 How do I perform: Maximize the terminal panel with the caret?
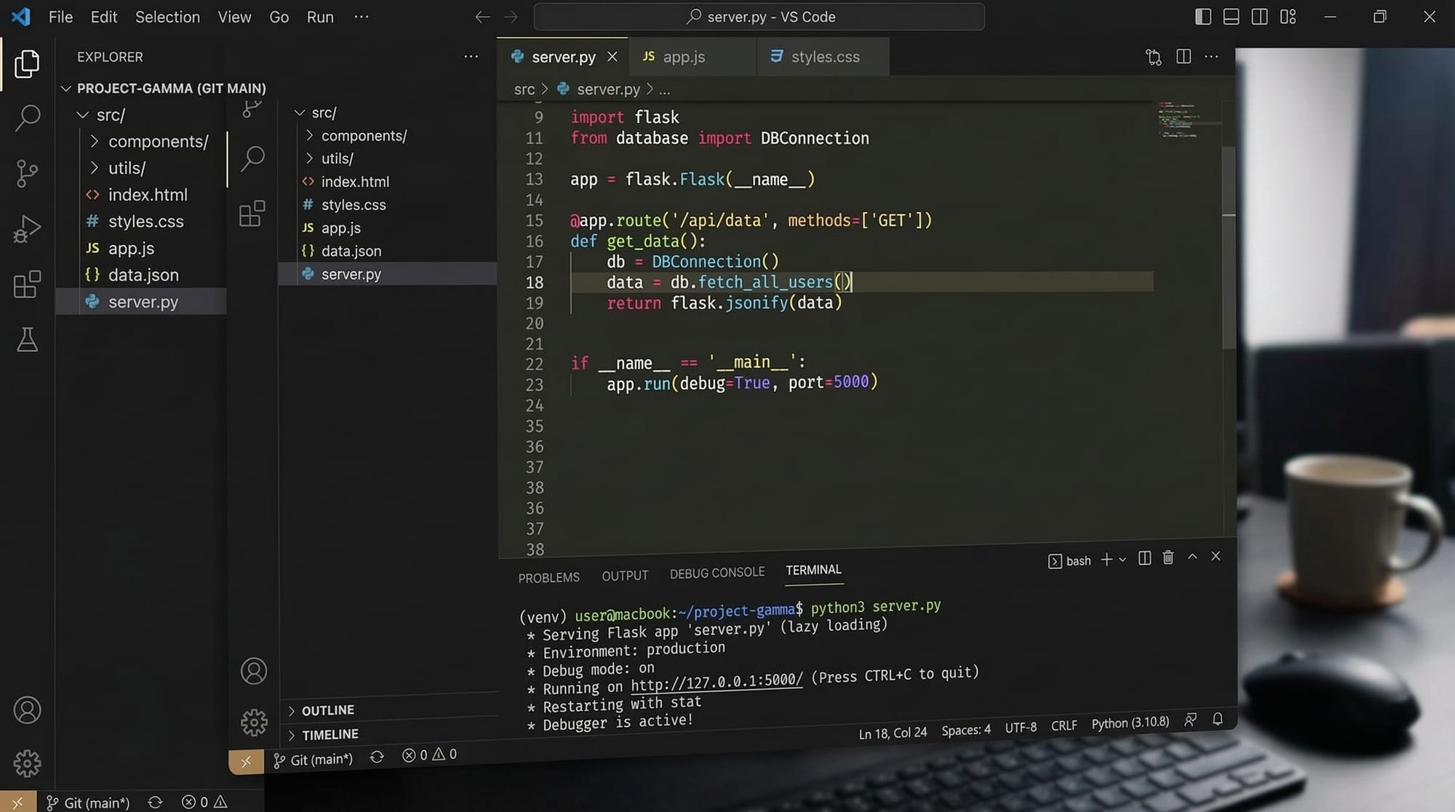[1192, 557]
